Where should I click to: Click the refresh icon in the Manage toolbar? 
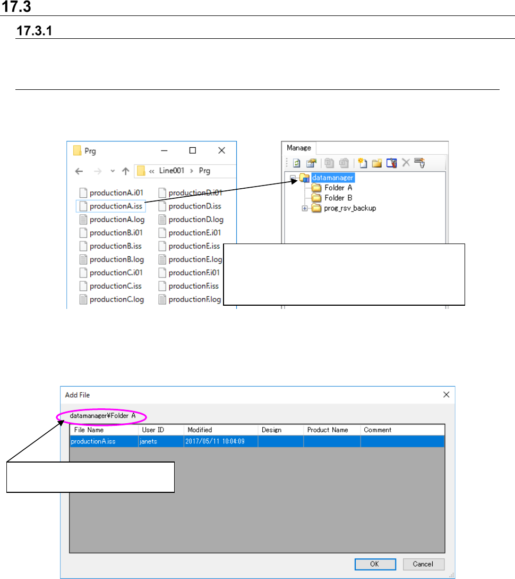coord(296,163)
